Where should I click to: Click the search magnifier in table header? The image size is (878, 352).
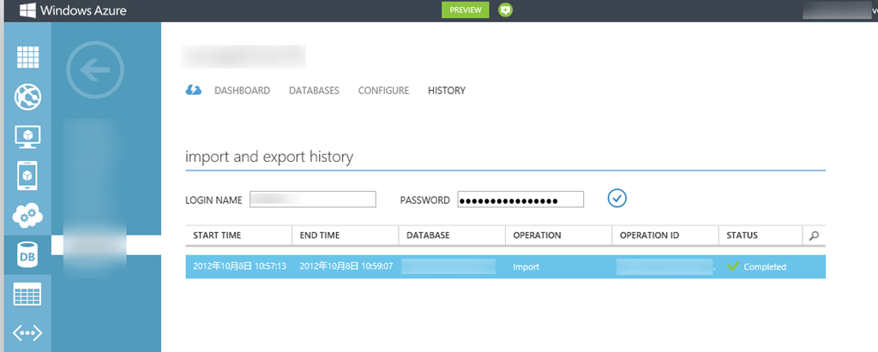814,236
